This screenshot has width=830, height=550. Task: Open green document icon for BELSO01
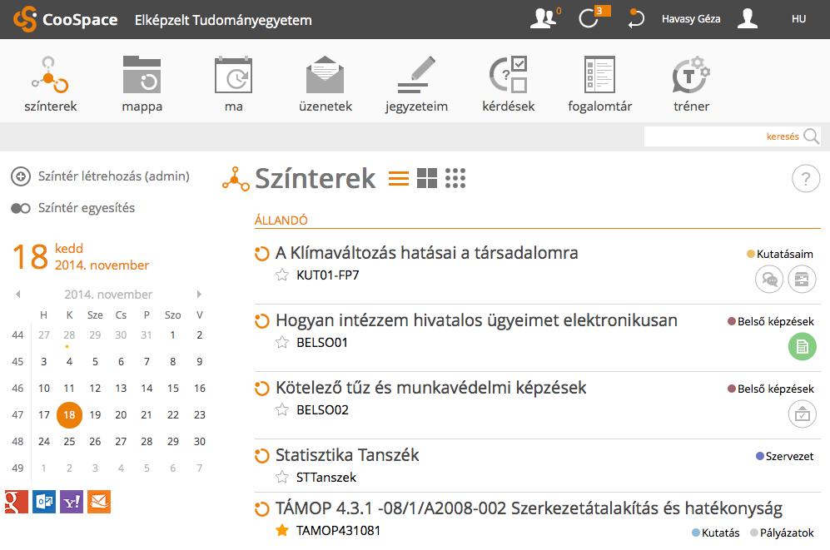pos(802,346)
